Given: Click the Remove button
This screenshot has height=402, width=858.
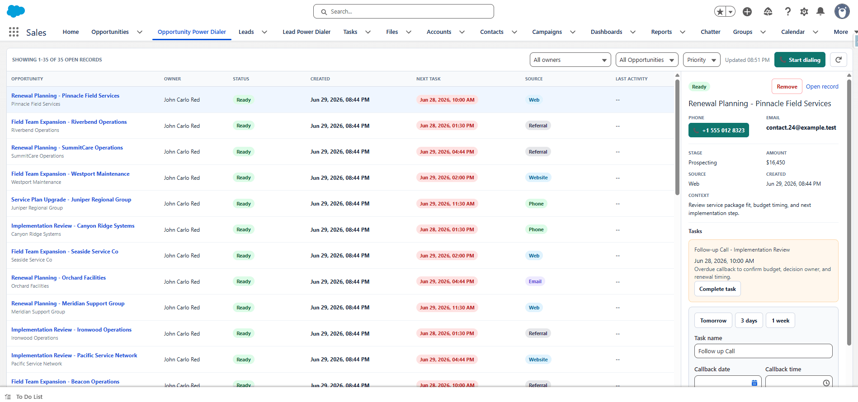Looking at the screenshot, I should click(x=787, y=86).
